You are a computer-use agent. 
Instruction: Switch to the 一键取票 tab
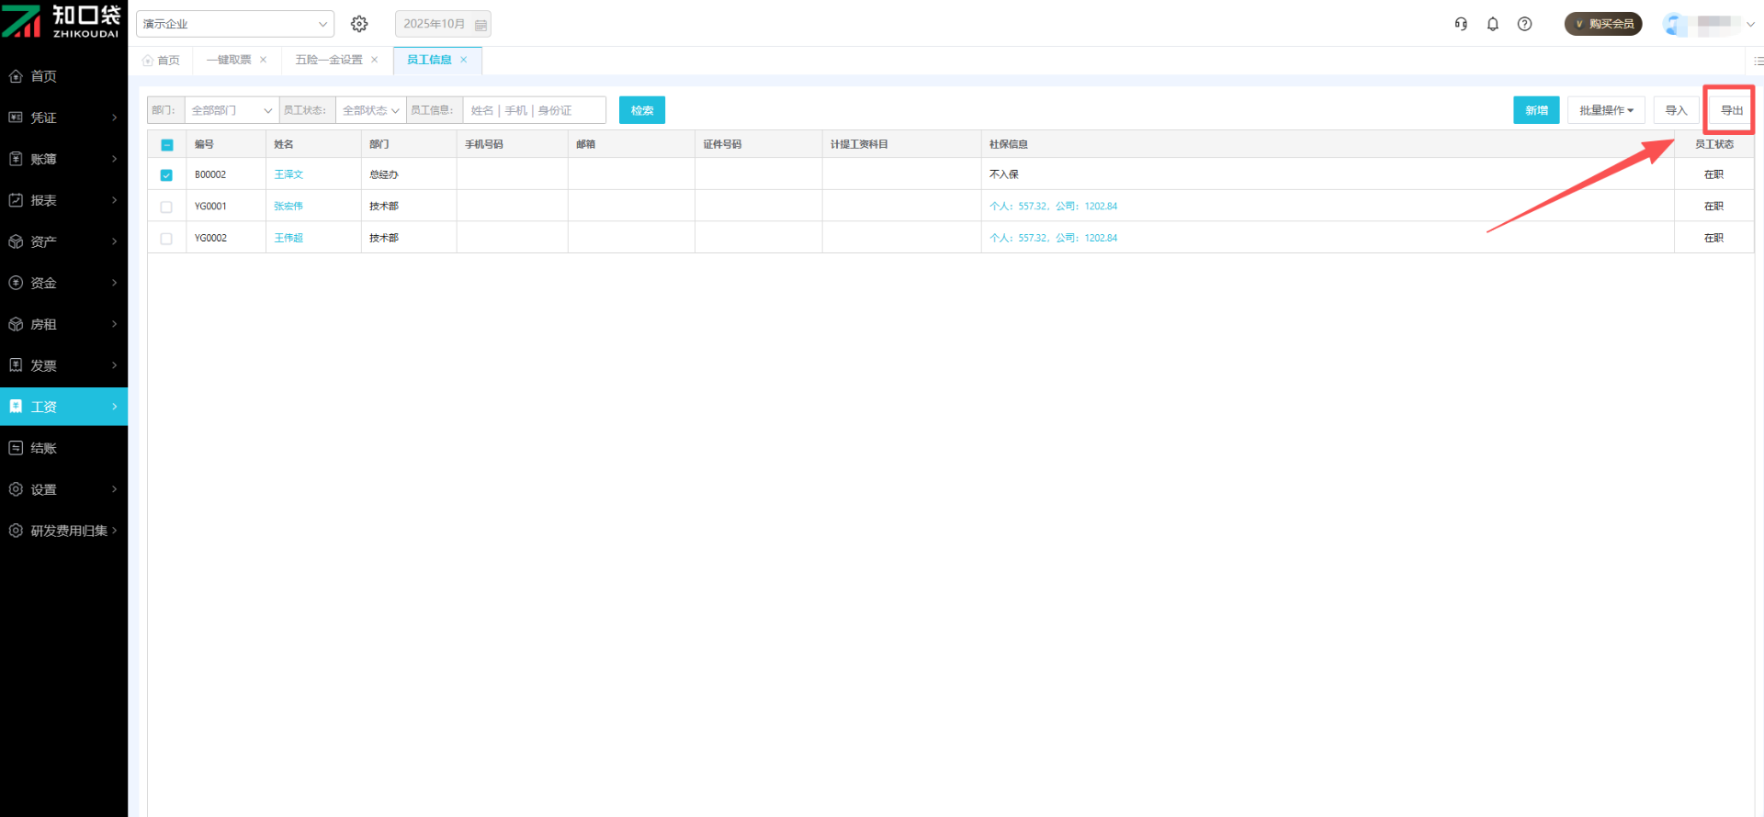pyautogui.click(x=229, y=60)
